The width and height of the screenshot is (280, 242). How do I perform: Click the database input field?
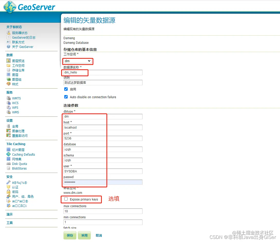point(103,149)
